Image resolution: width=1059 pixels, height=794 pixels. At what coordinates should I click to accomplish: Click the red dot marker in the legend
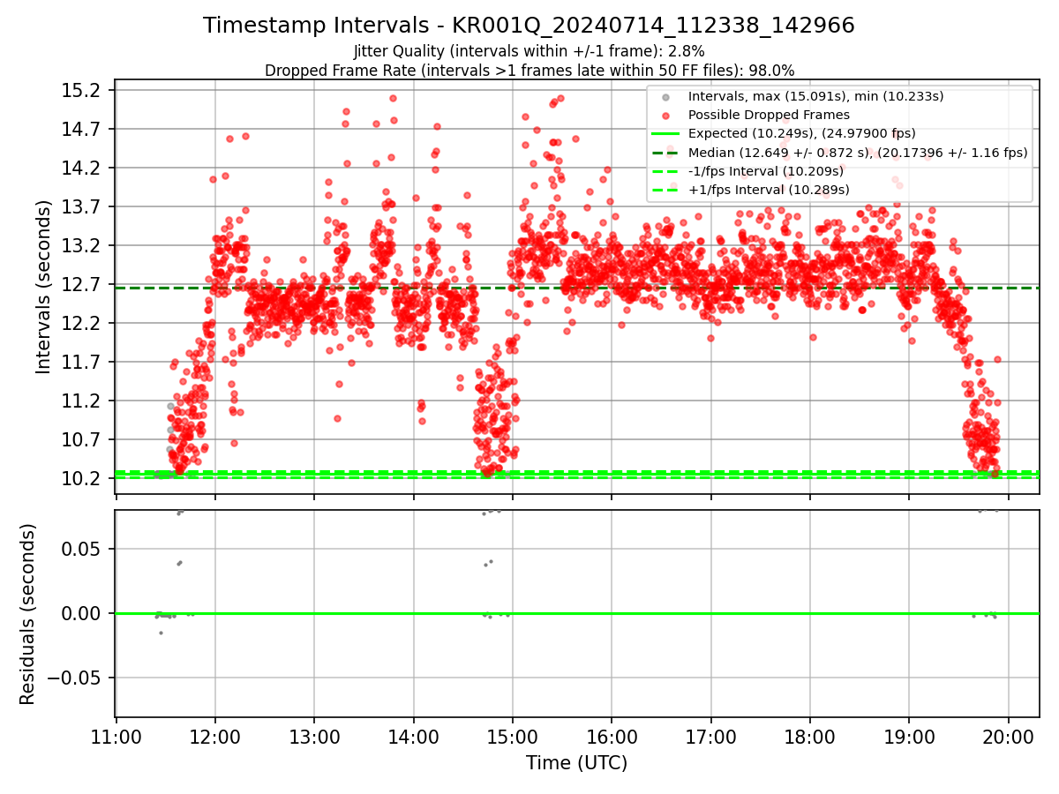[666, 115]
